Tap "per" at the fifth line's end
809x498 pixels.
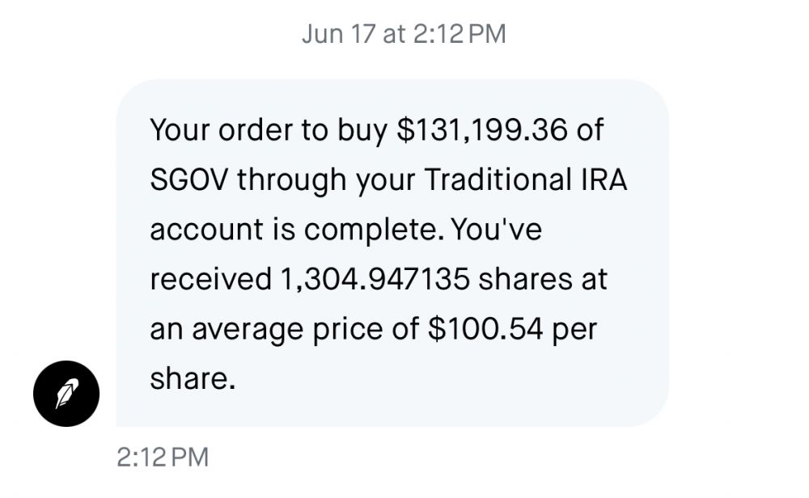574,331
